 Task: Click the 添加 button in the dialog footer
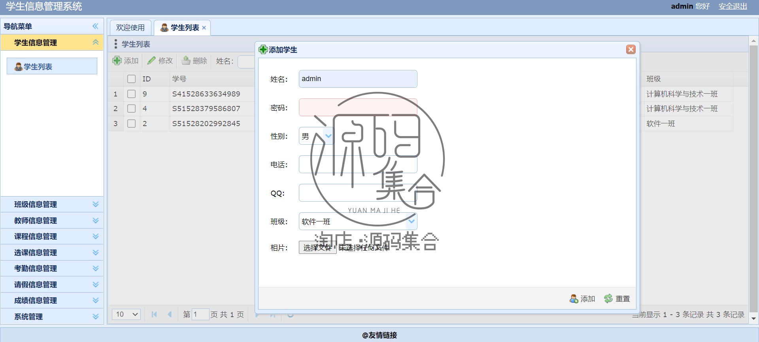pos(582,299)
